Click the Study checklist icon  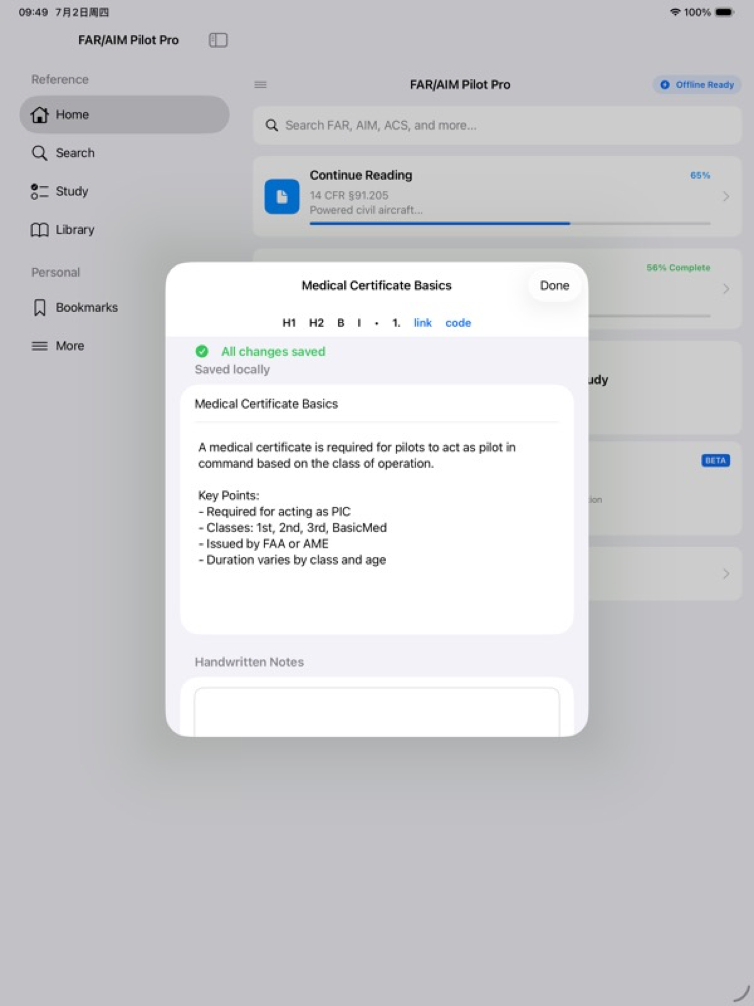click(39, 191)
